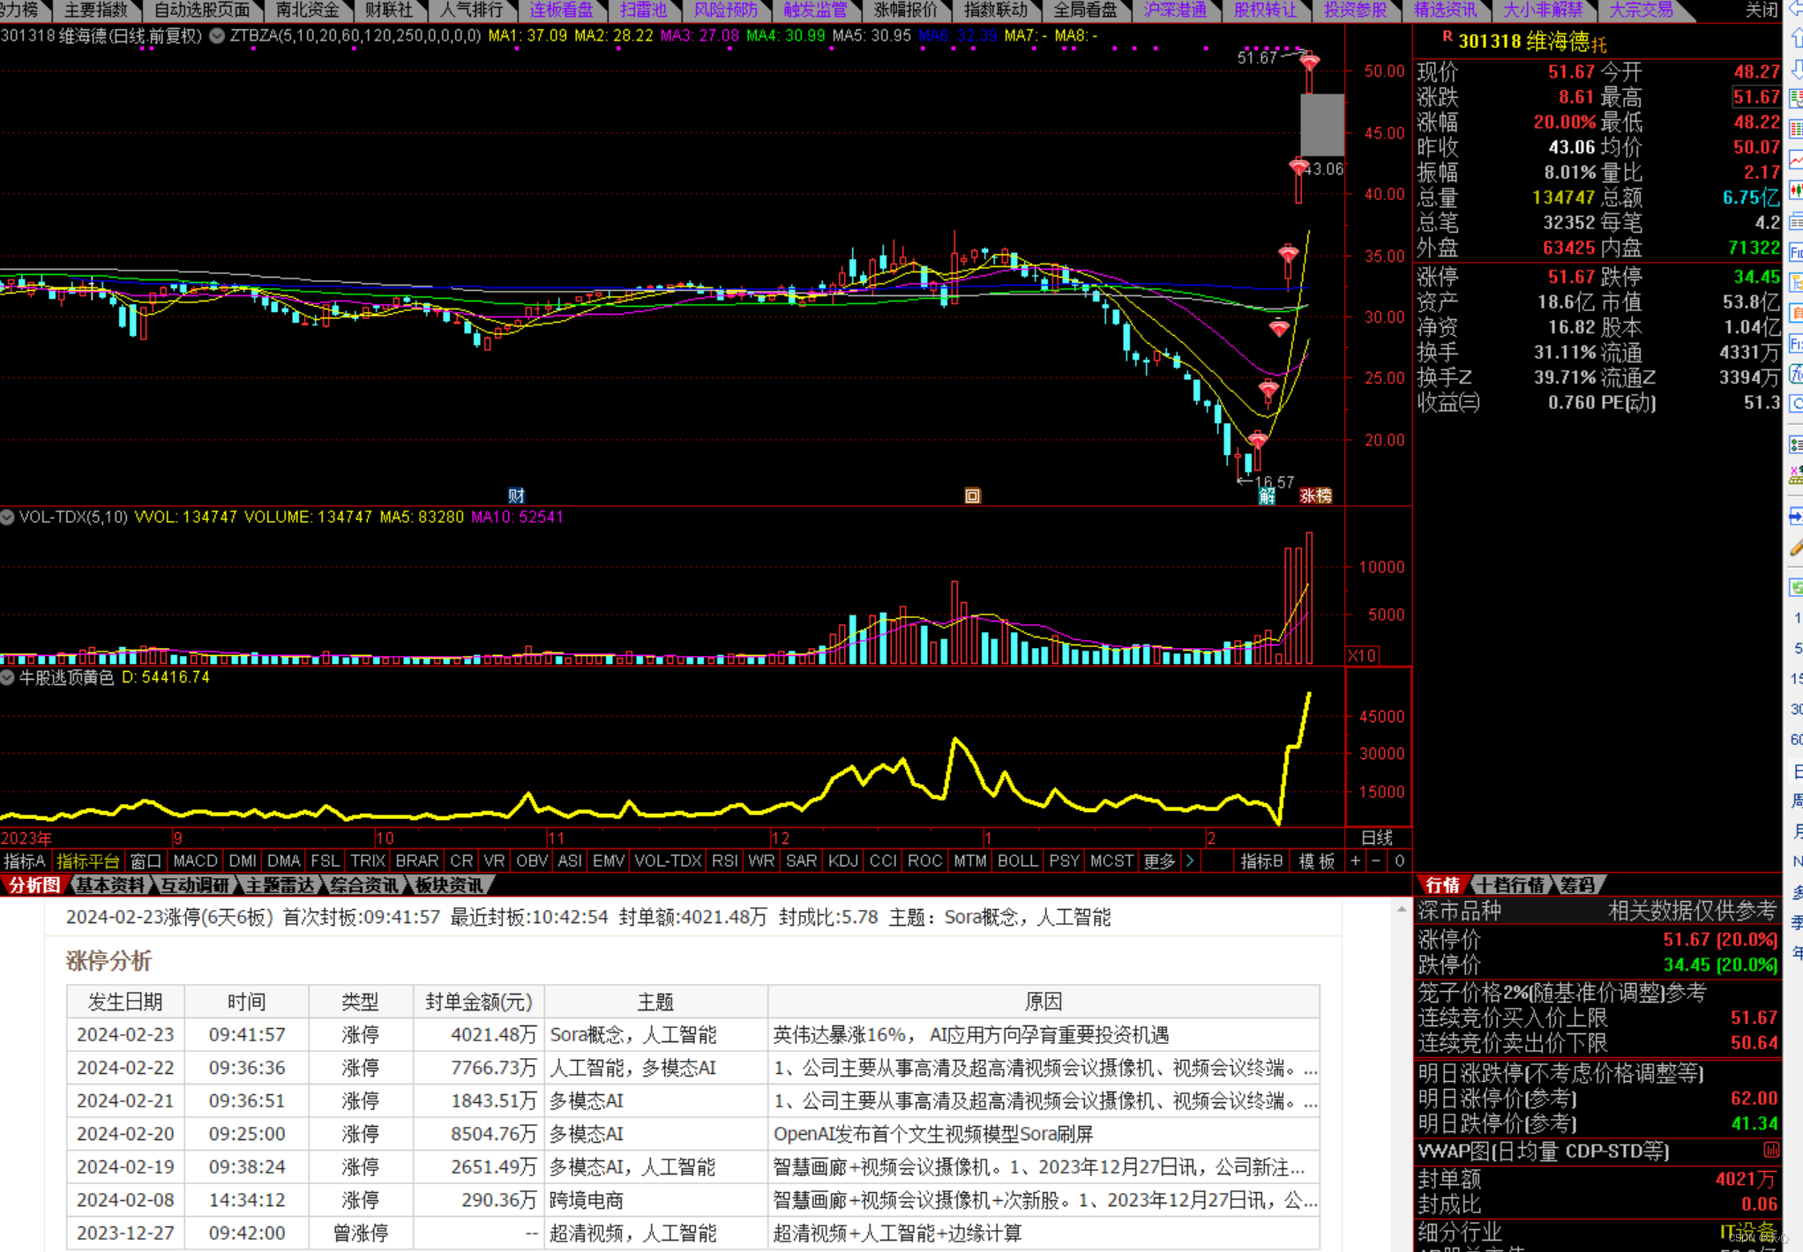Image resolution: width=1803 pixels, height=1252 pixels.
Task: Click the minus icon on the indicator bar
Action: pyautogui.click(x=1376, y=861)
